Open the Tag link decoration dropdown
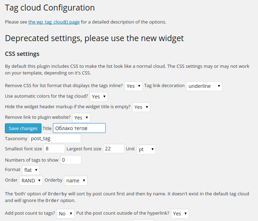The height and width of the screenshot is (221, 258). point(204,86)
